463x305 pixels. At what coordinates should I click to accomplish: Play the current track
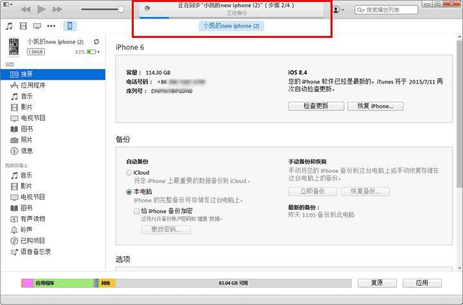click(x=41, y=10)
